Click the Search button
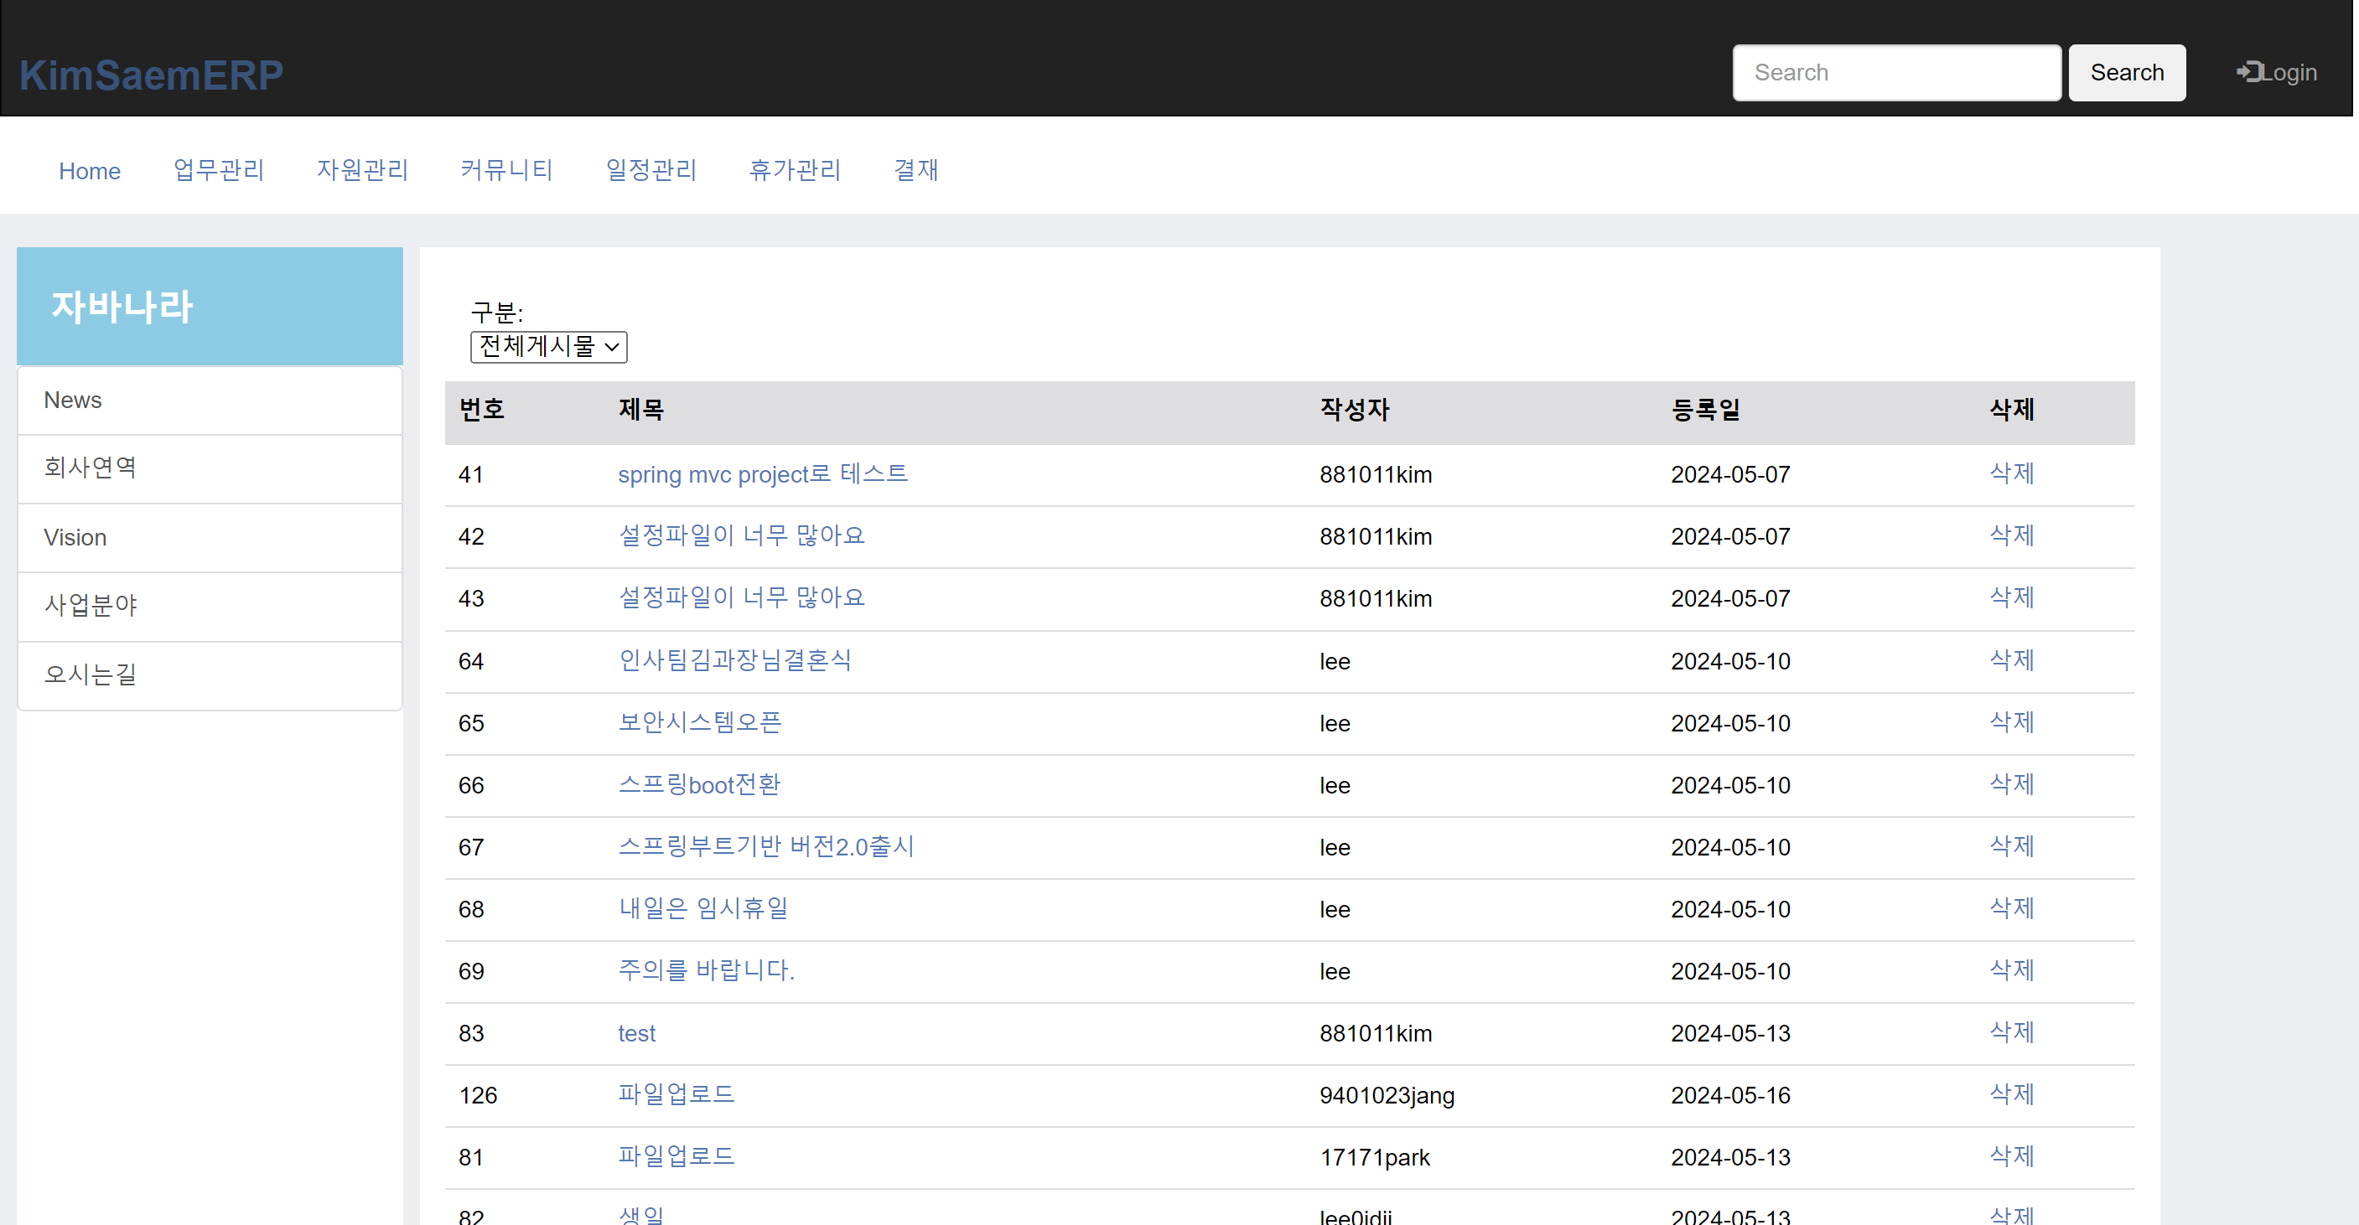 (2125, 72)
